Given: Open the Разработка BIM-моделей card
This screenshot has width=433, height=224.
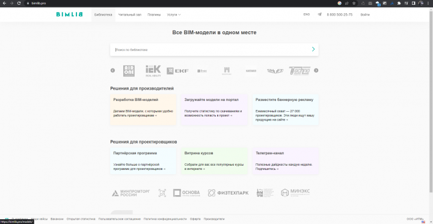Looking at the screenshot, I should [x=143, y=109].
